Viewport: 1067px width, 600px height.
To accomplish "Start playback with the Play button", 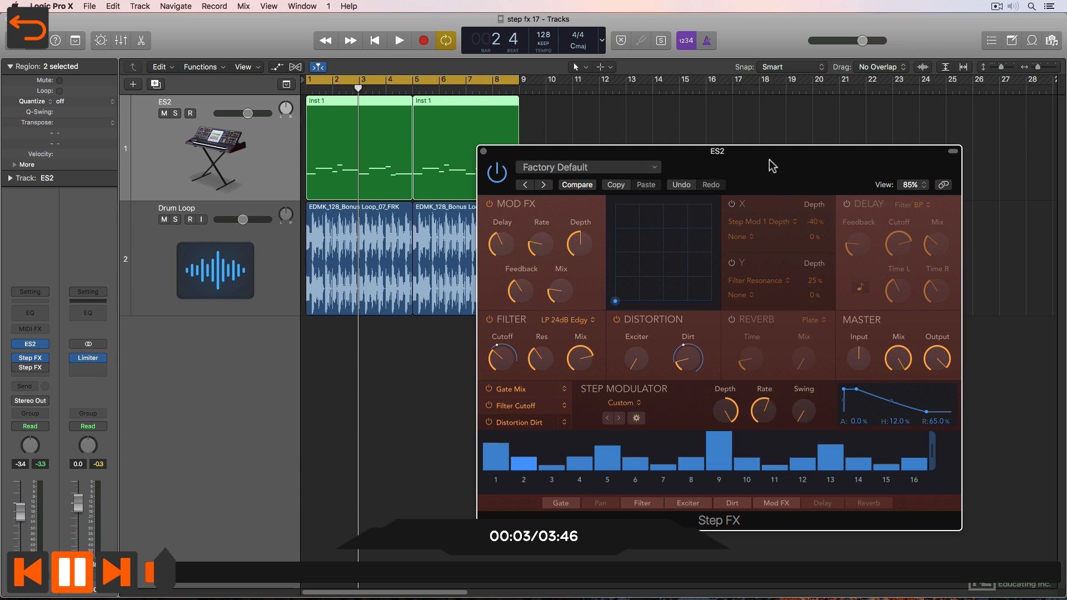I will (399, 41).
